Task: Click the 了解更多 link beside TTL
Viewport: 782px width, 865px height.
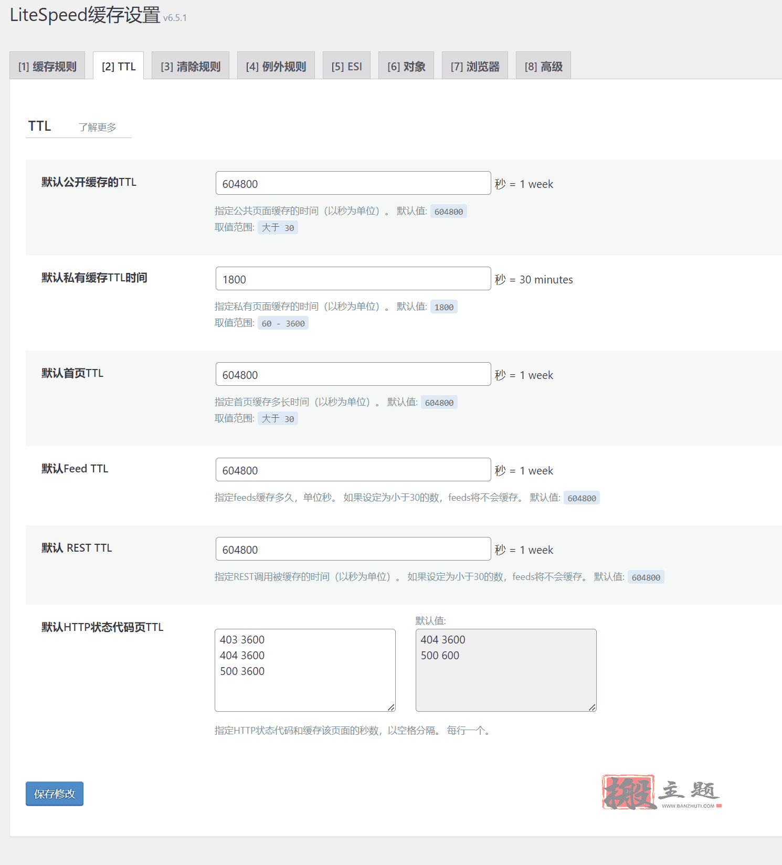Action: point(98,128)
